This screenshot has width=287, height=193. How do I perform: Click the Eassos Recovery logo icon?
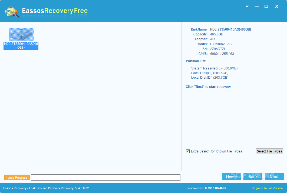coord(12,12)
